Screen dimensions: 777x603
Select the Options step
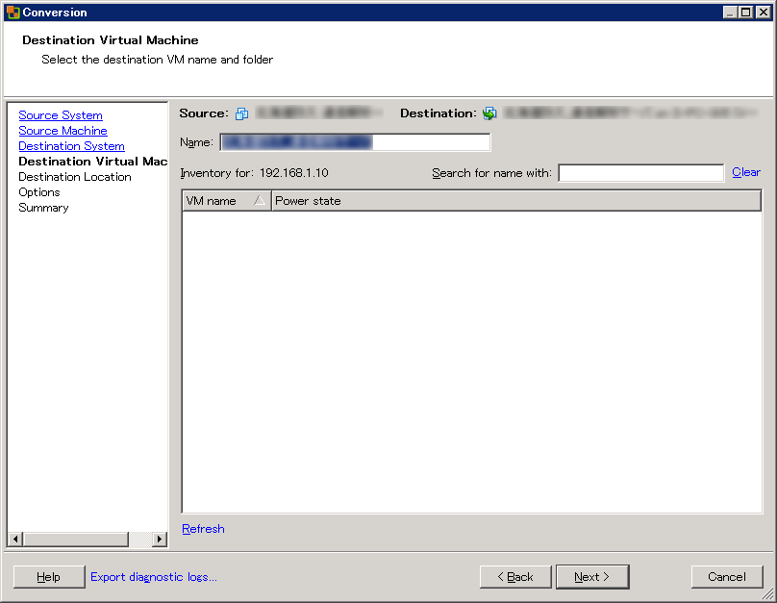pyautogui.click(x=38, y=192)
